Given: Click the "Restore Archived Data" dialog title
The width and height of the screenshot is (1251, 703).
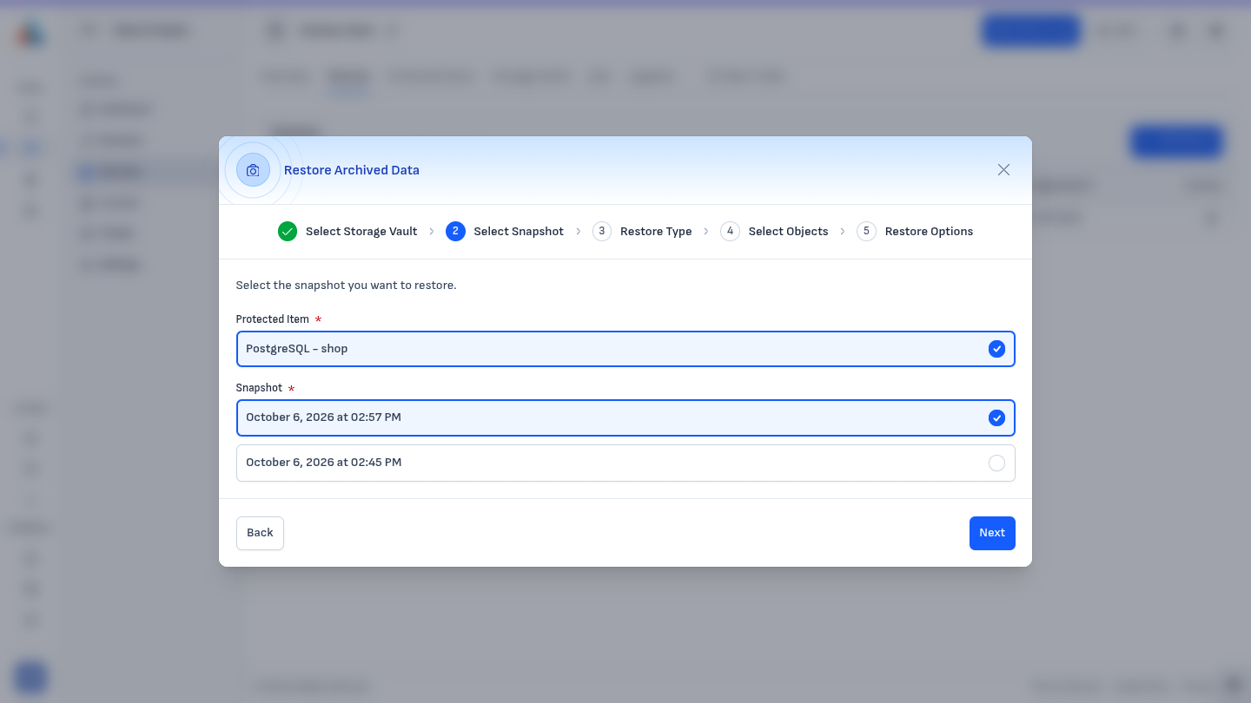Looking at the screenshot, I should point(352,170).
